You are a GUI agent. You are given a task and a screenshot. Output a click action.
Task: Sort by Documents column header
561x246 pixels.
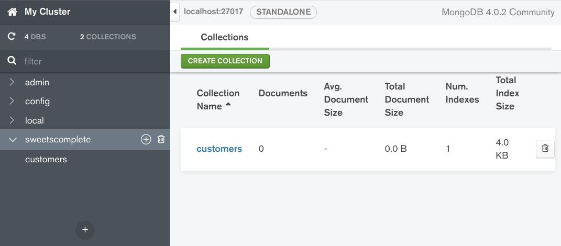(x=283, y=93)
